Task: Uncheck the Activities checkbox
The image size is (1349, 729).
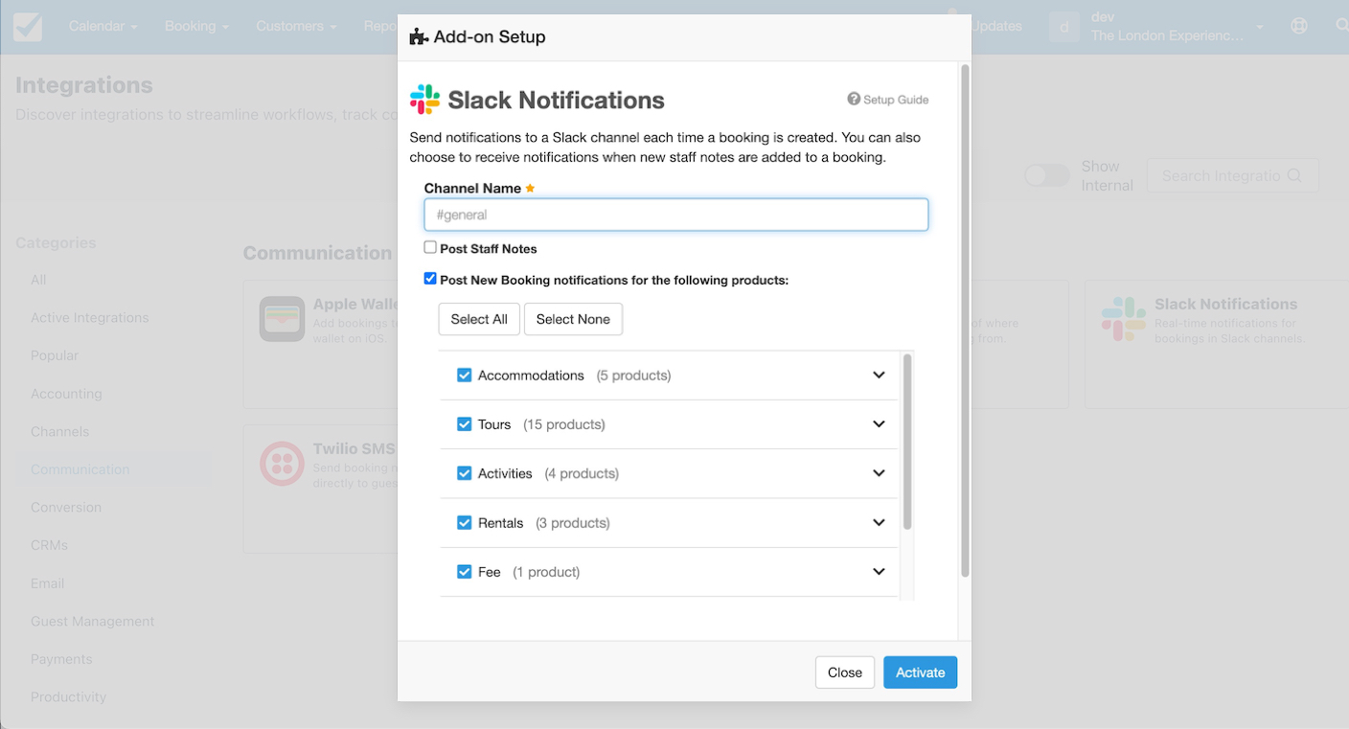Action: (465, 473)
